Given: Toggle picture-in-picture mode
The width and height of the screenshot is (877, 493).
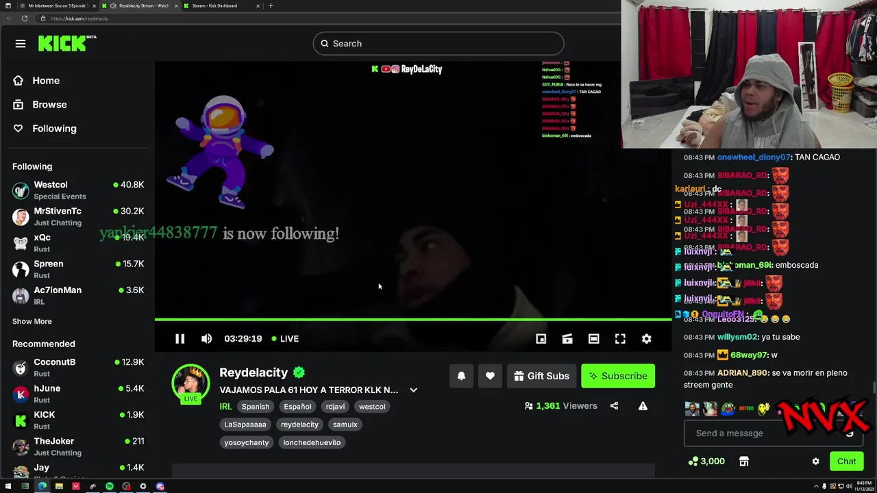Looking at the screenshot, I should tap(541, 339).
